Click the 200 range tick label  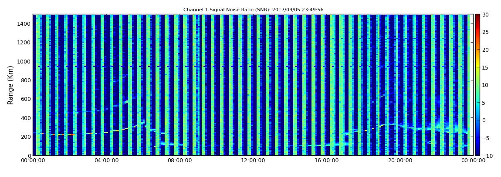point(26,137)
